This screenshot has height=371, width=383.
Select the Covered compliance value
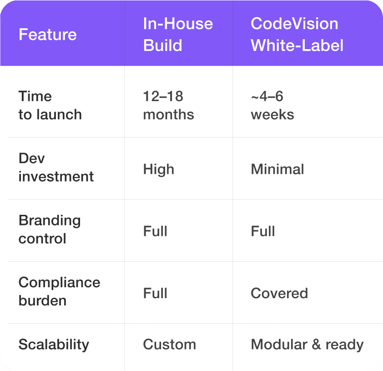click(x=279, y=293)
